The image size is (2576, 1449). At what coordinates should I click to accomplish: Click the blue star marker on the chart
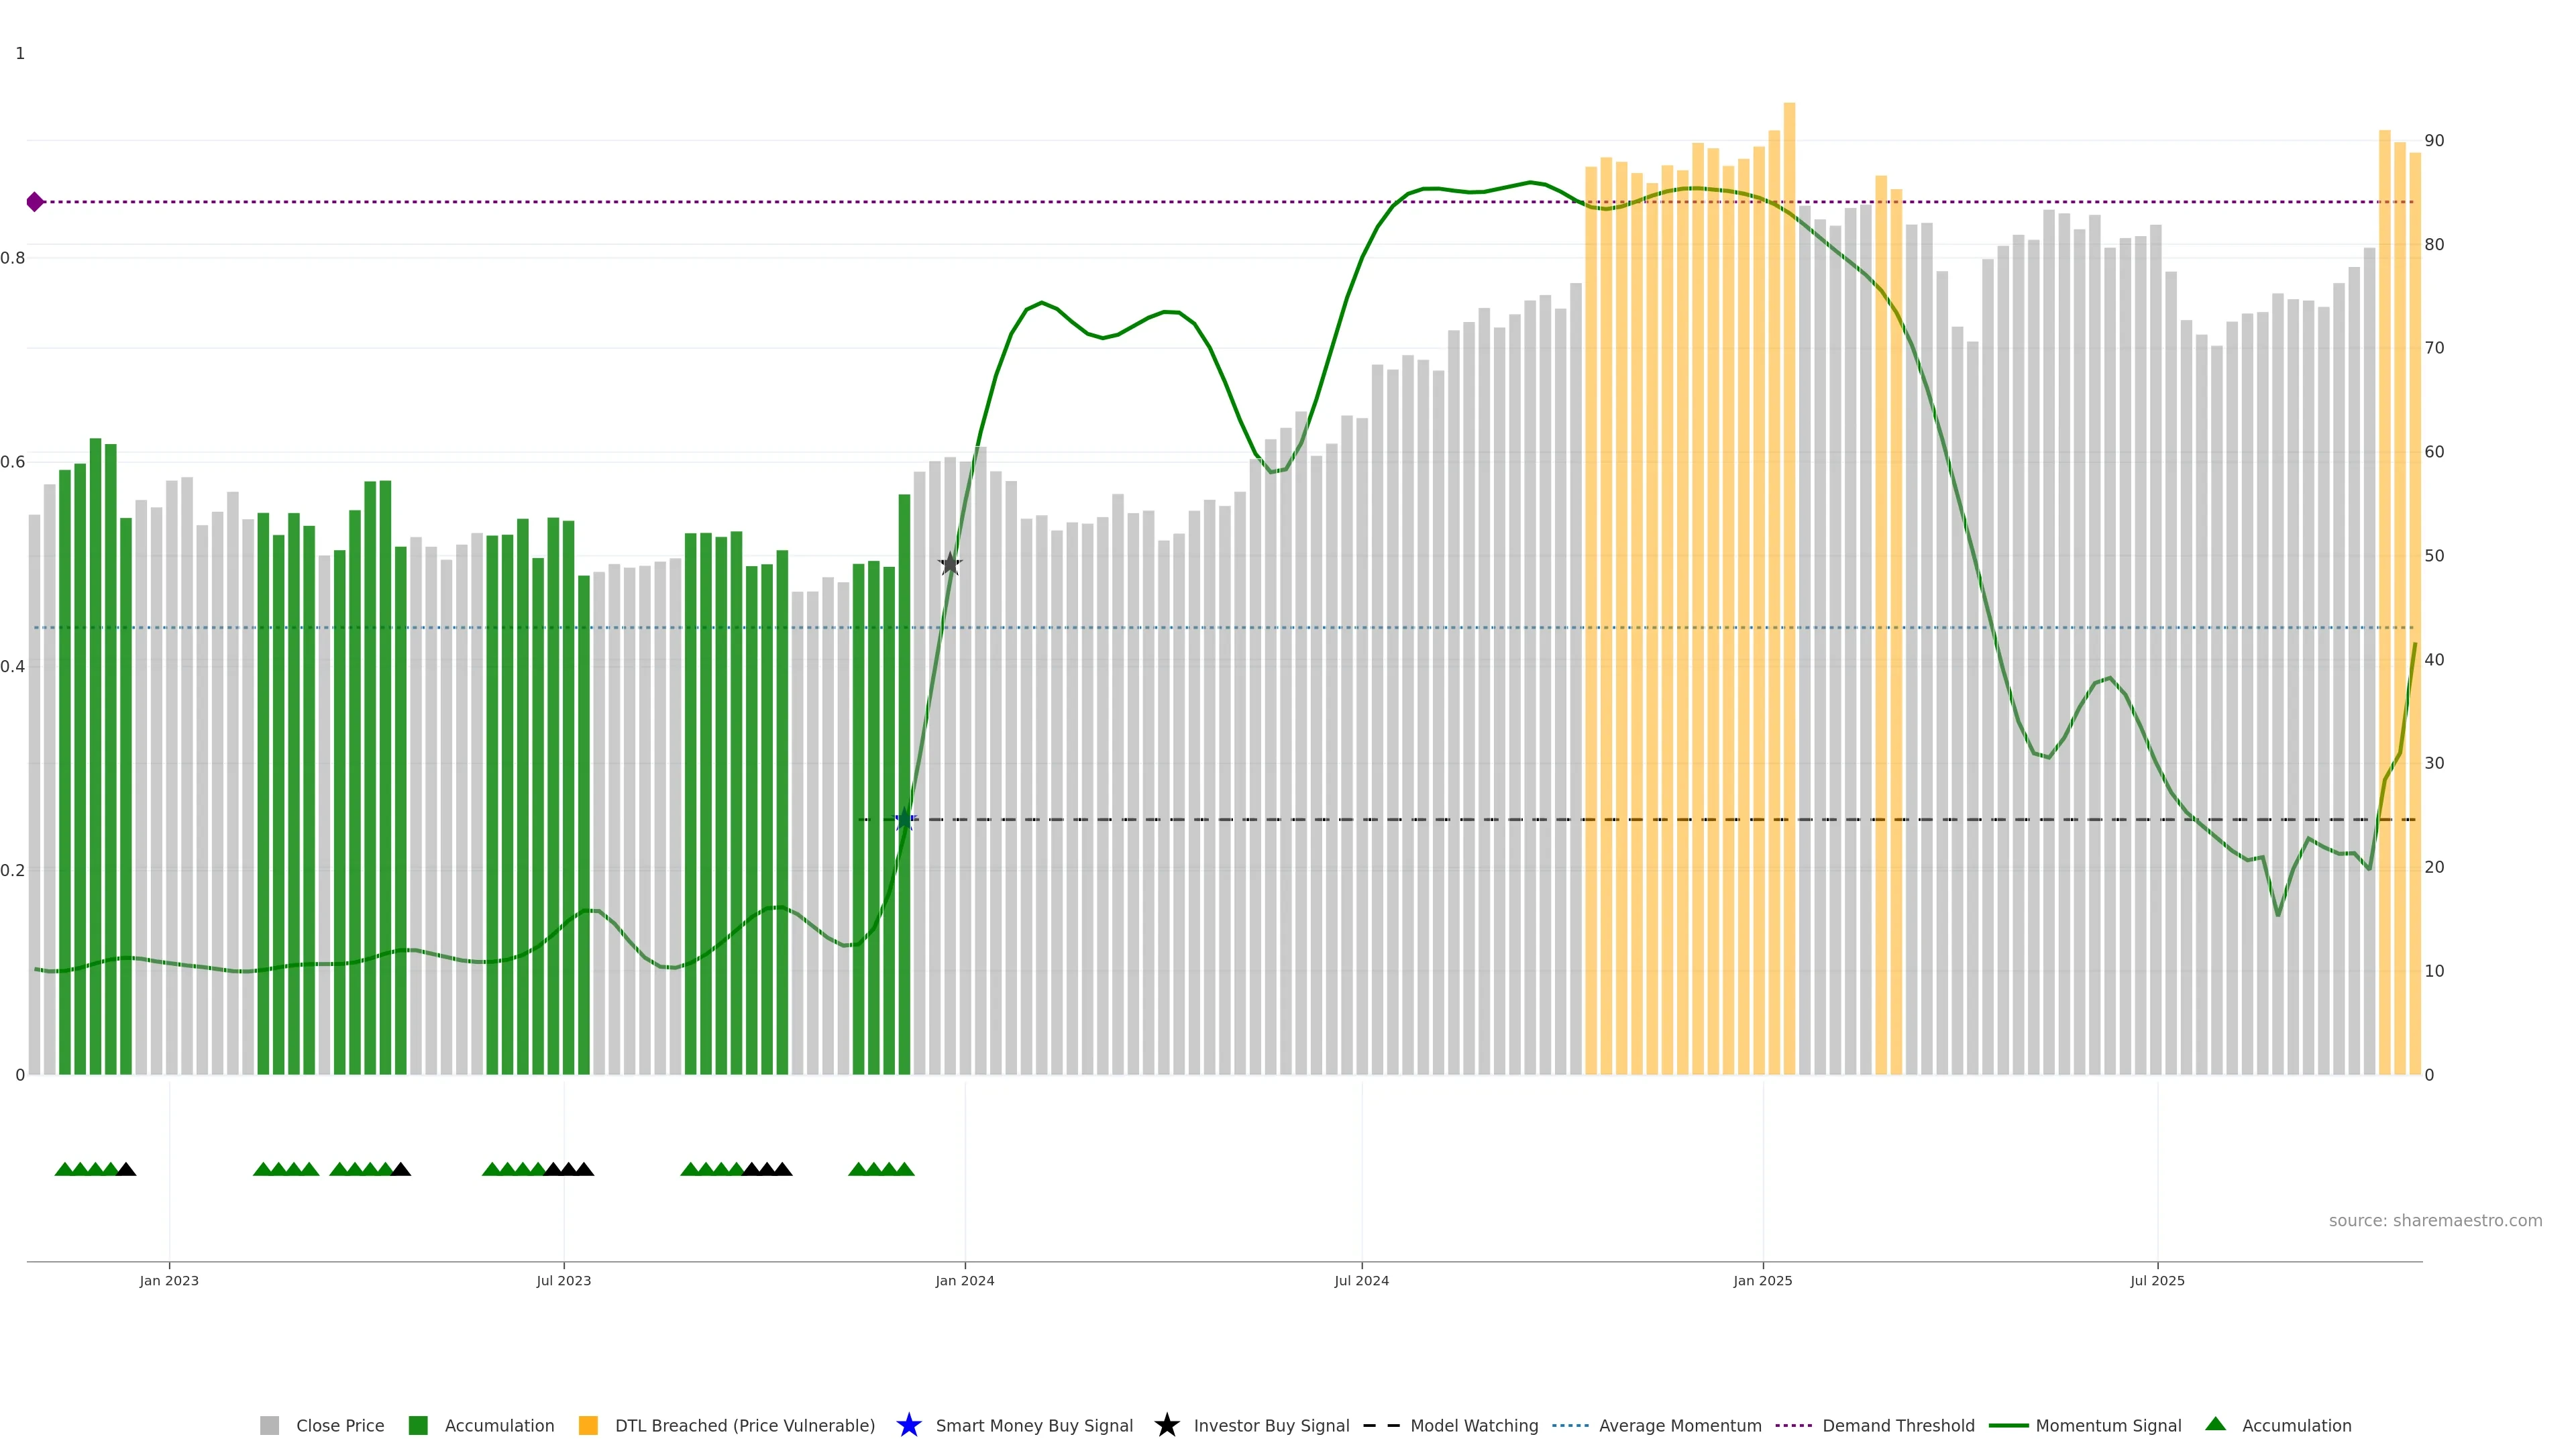[x=904, y=820]
